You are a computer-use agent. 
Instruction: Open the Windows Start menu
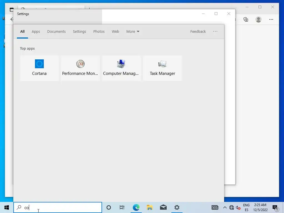pos(7,207)
